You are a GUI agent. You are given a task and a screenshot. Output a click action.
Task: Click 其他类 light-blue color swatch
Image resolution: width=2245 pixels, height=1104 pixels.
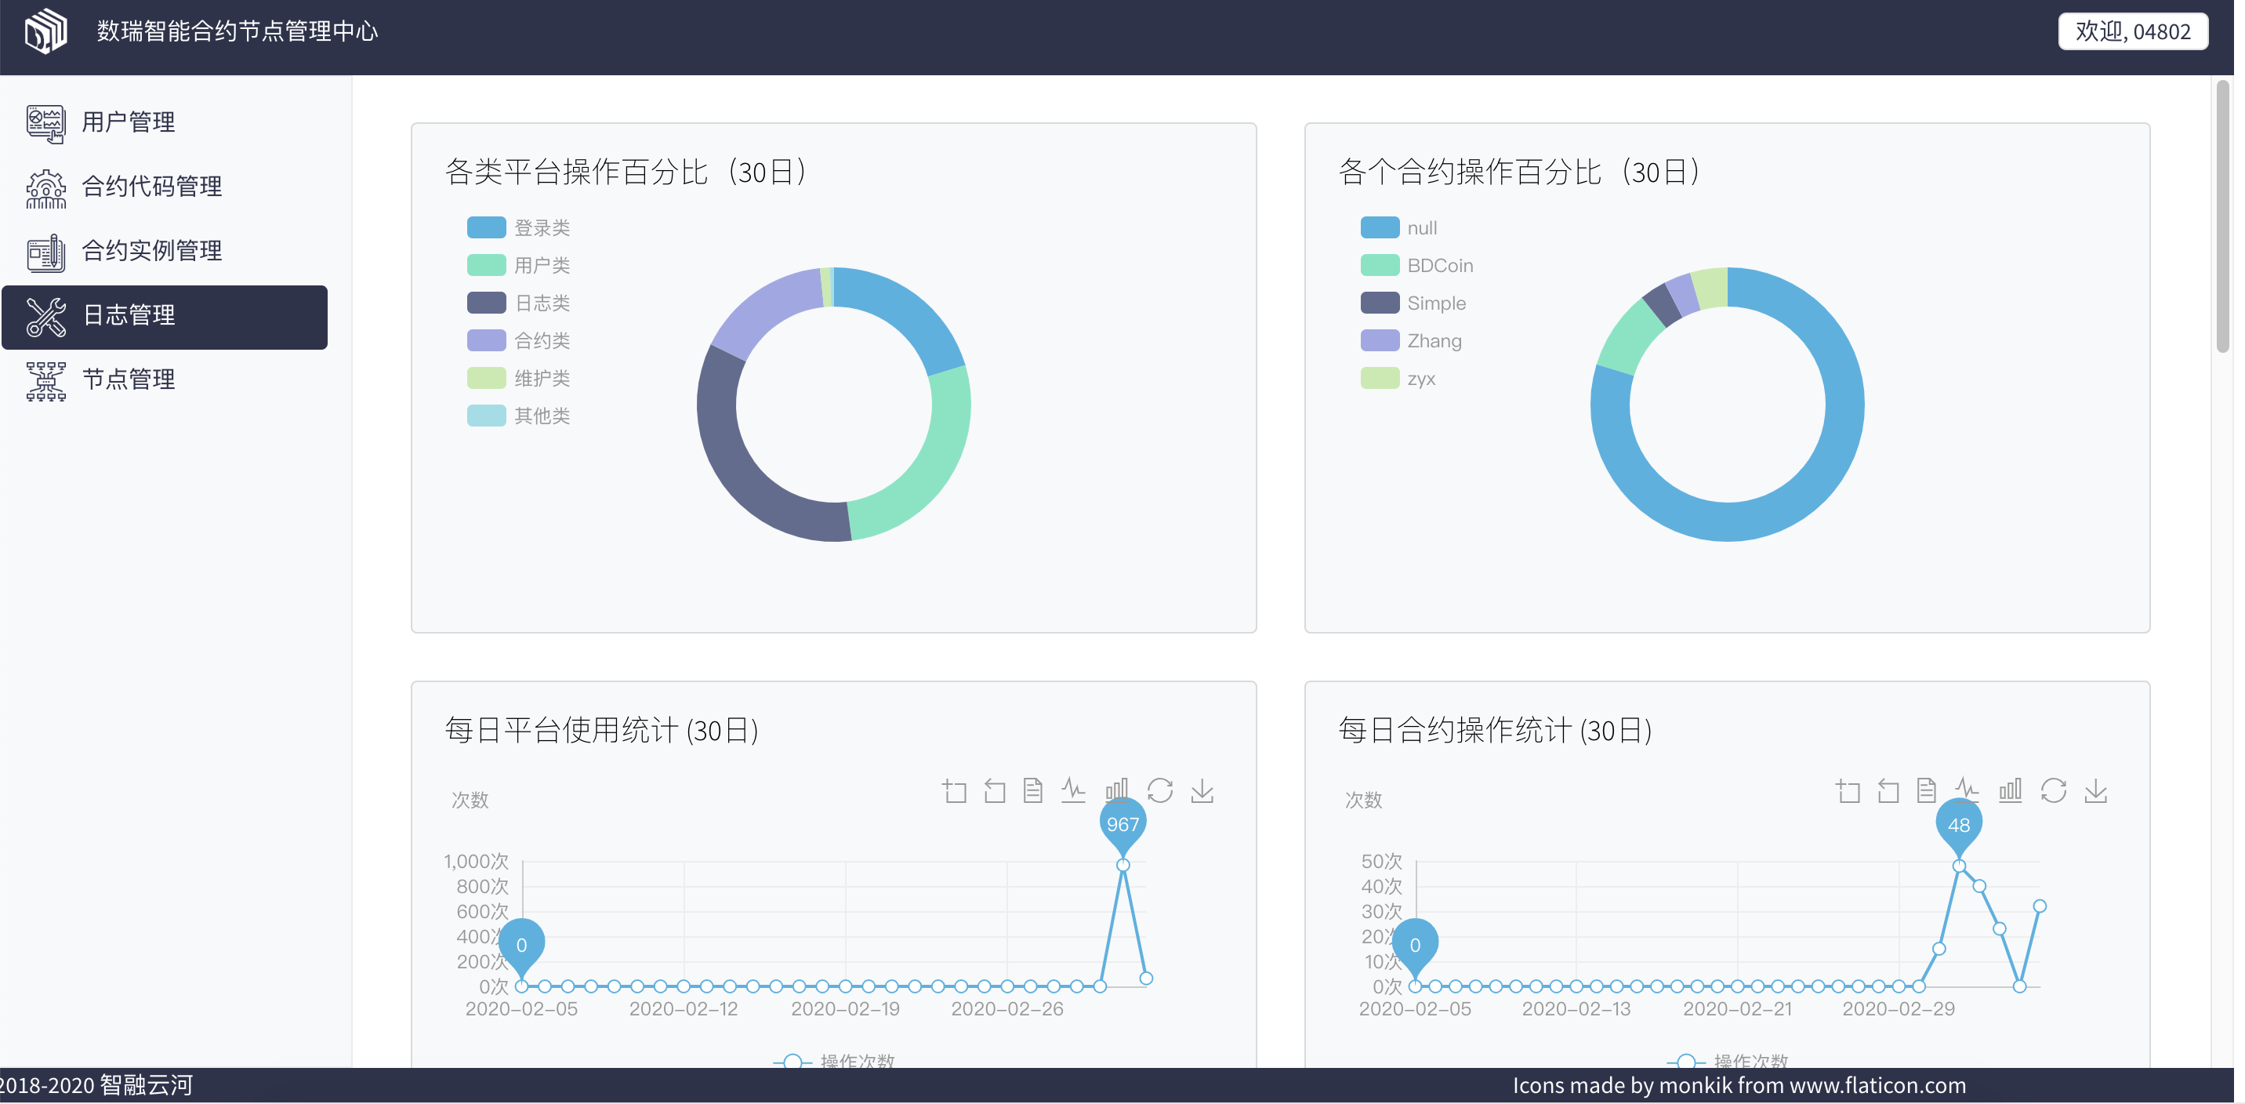tap(486, 416)
